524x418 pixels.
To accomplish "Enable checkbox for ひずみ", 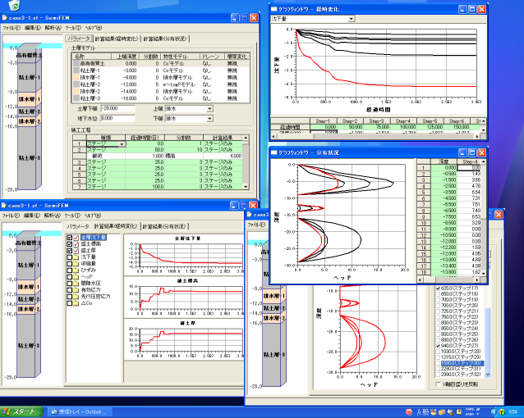I will 70,270.
